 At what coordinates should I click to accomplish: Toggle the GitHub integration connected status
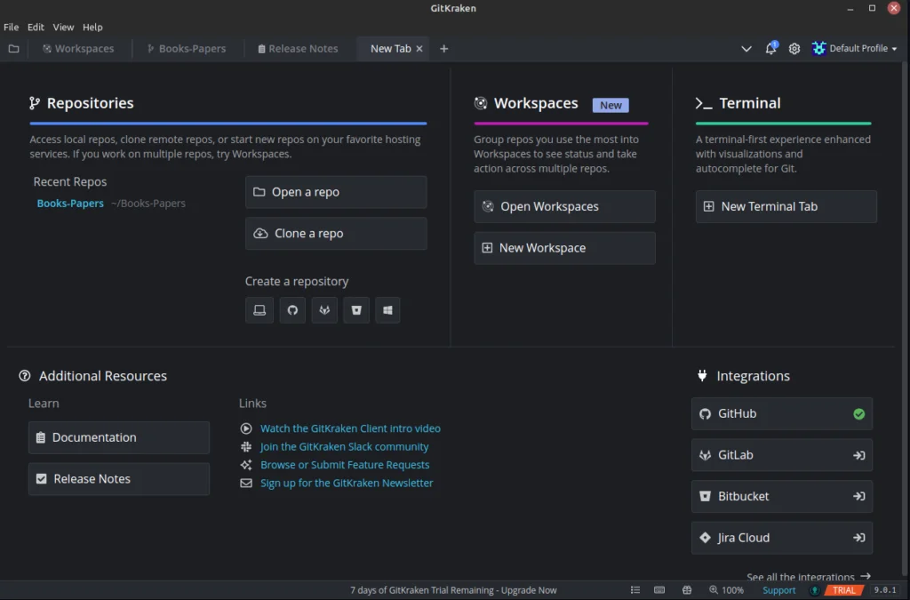coord(858,413)
